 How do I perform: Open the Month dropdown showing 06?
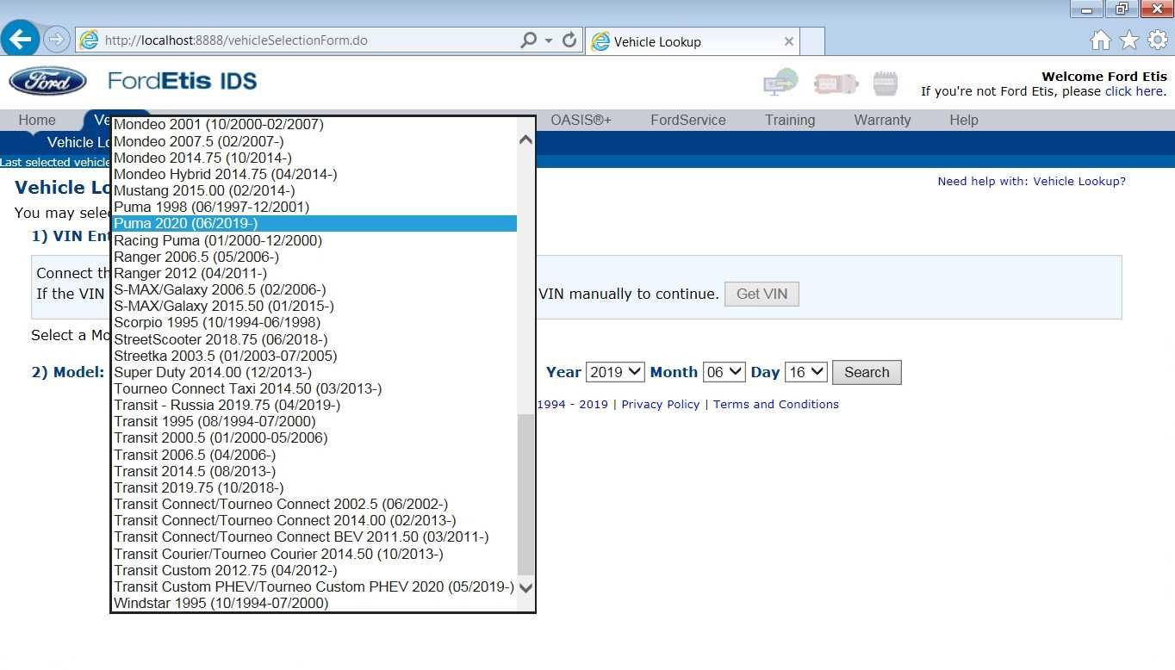coord(724,372)
